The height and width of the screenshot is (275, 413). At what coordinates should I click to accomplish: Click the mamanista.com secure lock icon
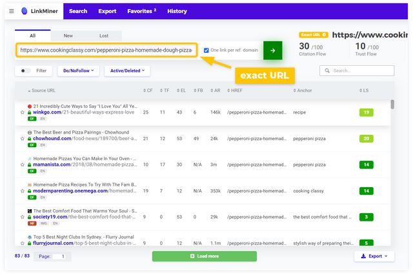pos(30,165)
